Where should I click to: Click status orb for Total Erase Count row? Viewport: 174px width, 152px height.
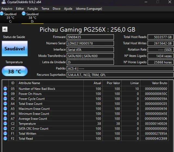5,104
